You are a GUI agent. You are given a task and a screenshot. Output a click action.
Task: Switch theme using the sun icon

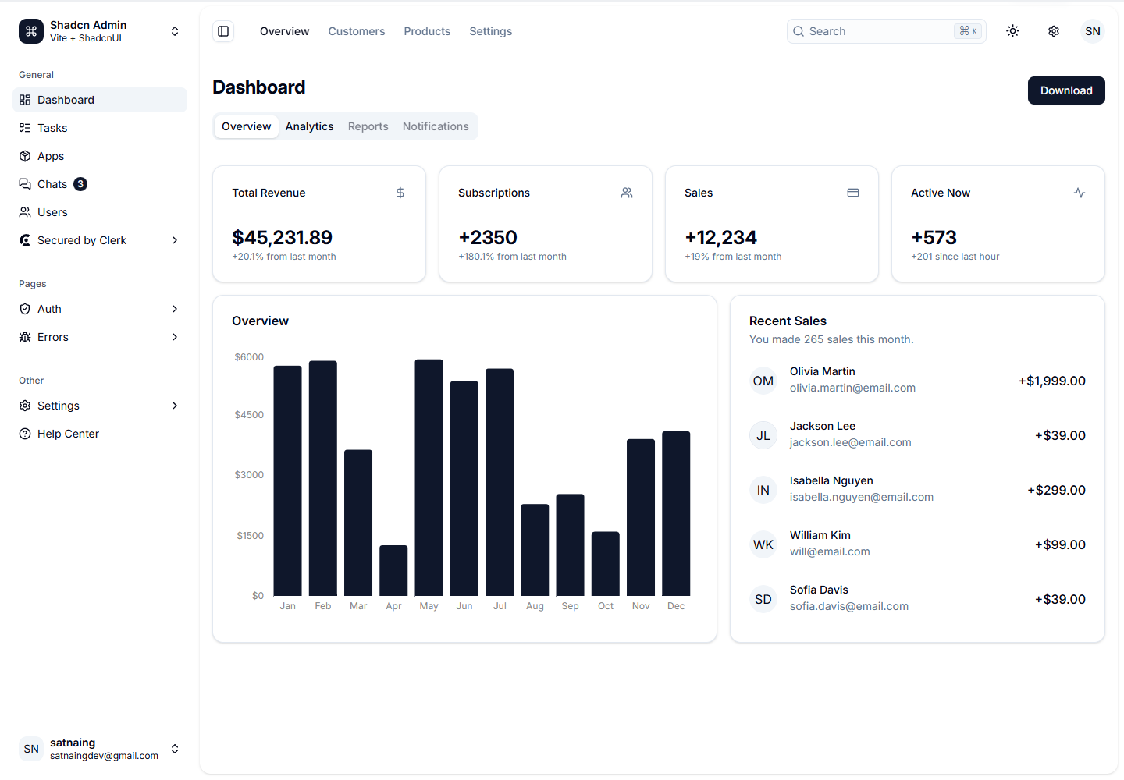1013,31
